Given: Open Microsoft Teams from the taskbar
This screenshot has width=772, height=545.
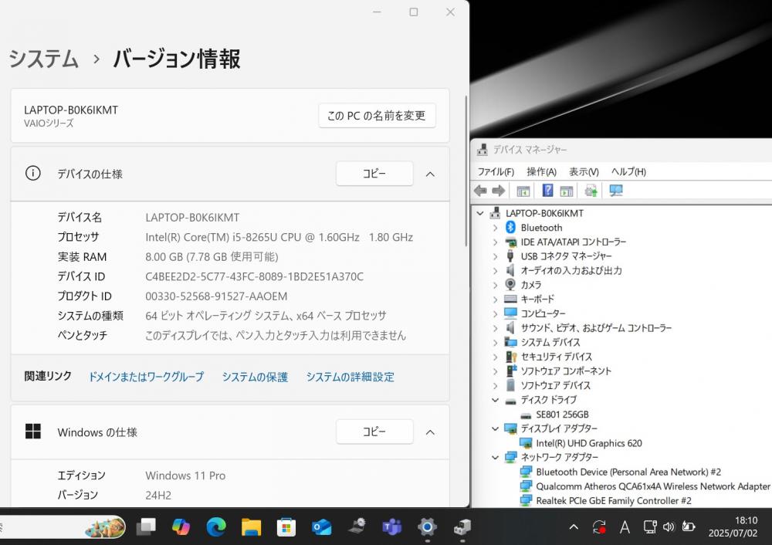Looking at the screenshot, I should tap(392, 526).
